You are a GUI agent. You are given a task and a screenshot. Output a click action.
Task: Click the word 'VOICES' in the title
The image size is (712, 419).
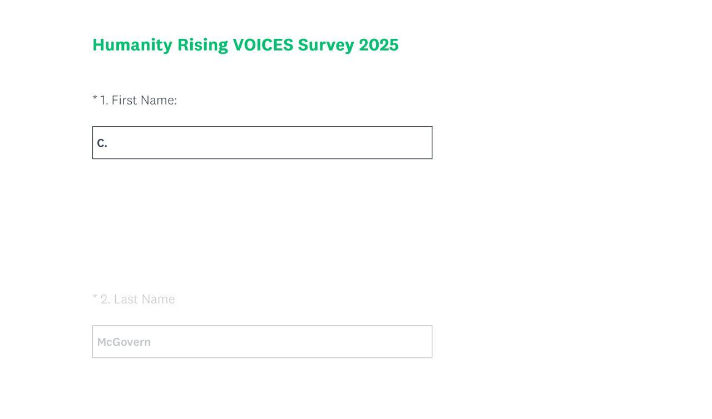click(x=263, y=45)
